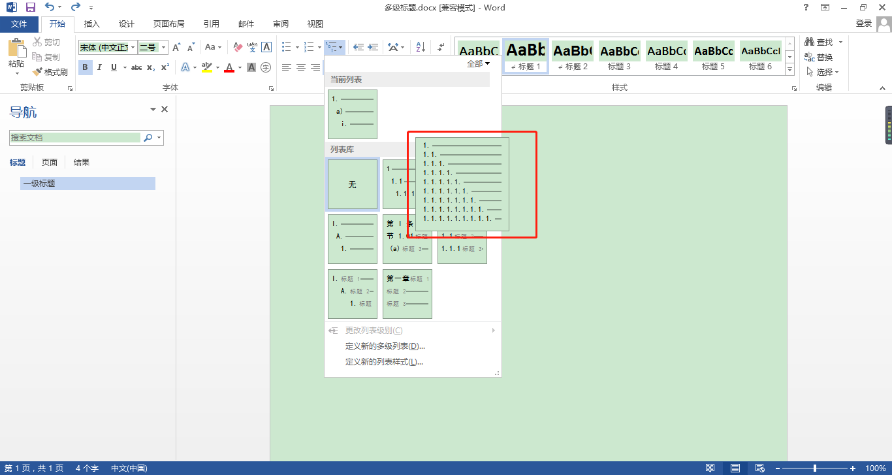Apply superscript (x²) formatting
Viewport: 892px width, 475px height.
(165, 67)
